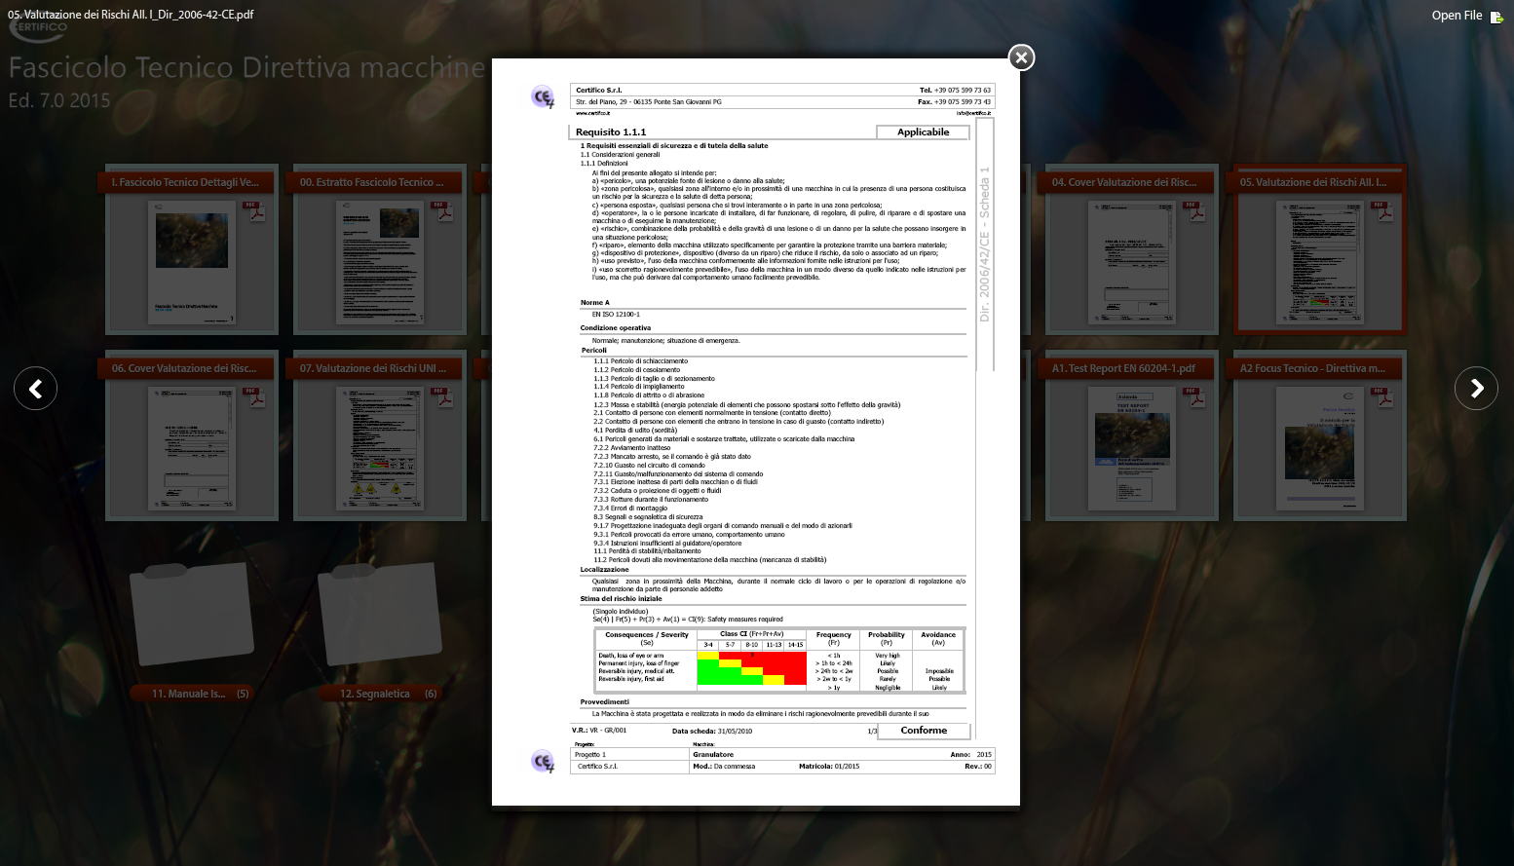Click PDF icon on A2 Focus Tecnico tile
This screenshot has height=866, width=1514.
(x=1382, y=397)
